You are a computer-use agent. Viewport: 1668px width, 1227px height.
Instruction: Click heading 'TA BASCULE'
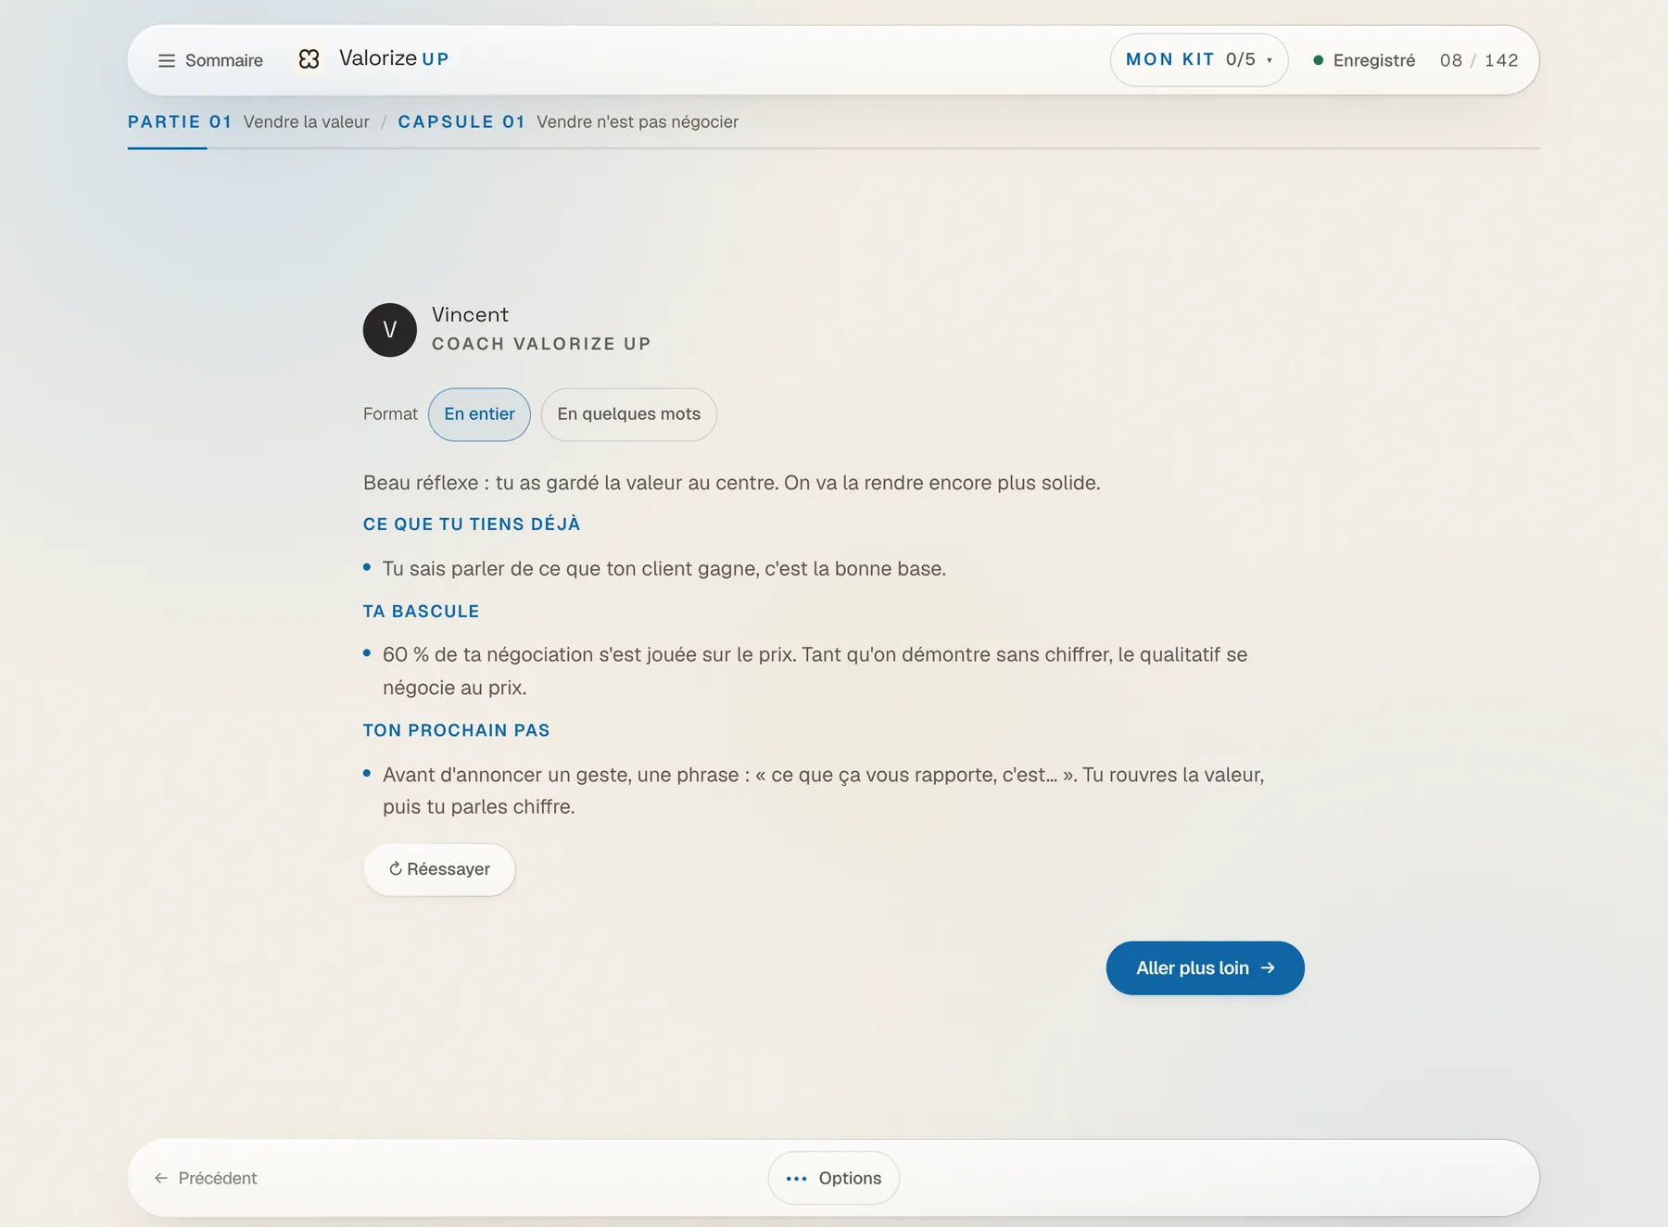(x=422, y=612)
